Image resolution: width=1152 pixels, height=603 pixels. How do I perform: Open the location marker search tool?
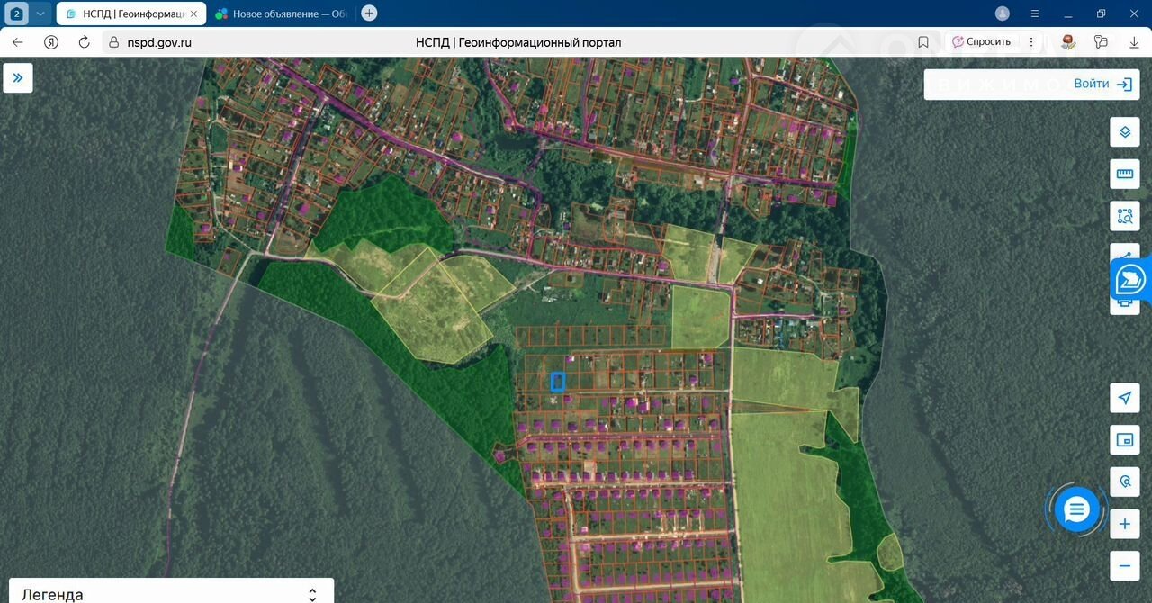click(x=1124, y=482)
